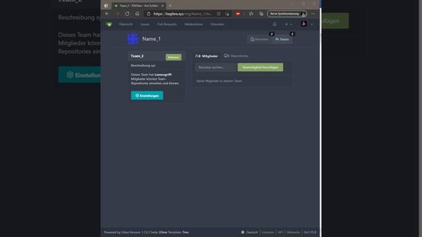Expand the user avatar dropdown menu
422x237 pixels.
(307, 24)
